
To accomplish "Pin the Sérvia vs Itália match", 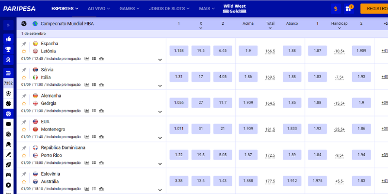I will click(x=24, y=69).
